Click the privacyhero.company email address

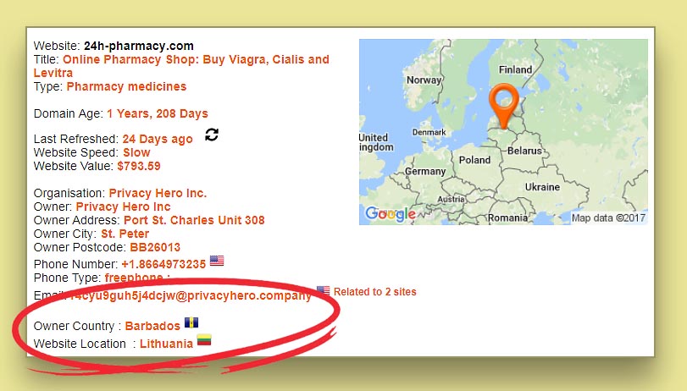click(x=191, y=295)
